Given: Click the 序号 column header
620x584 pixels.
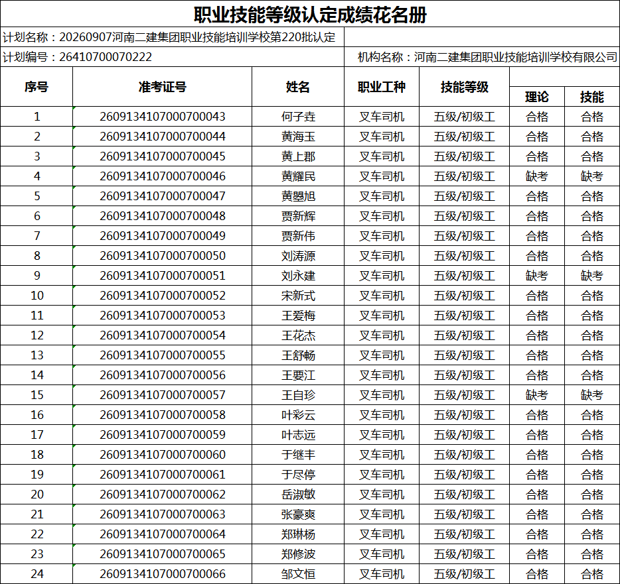Looking at the screenshot, I should (x=37, y=86).
